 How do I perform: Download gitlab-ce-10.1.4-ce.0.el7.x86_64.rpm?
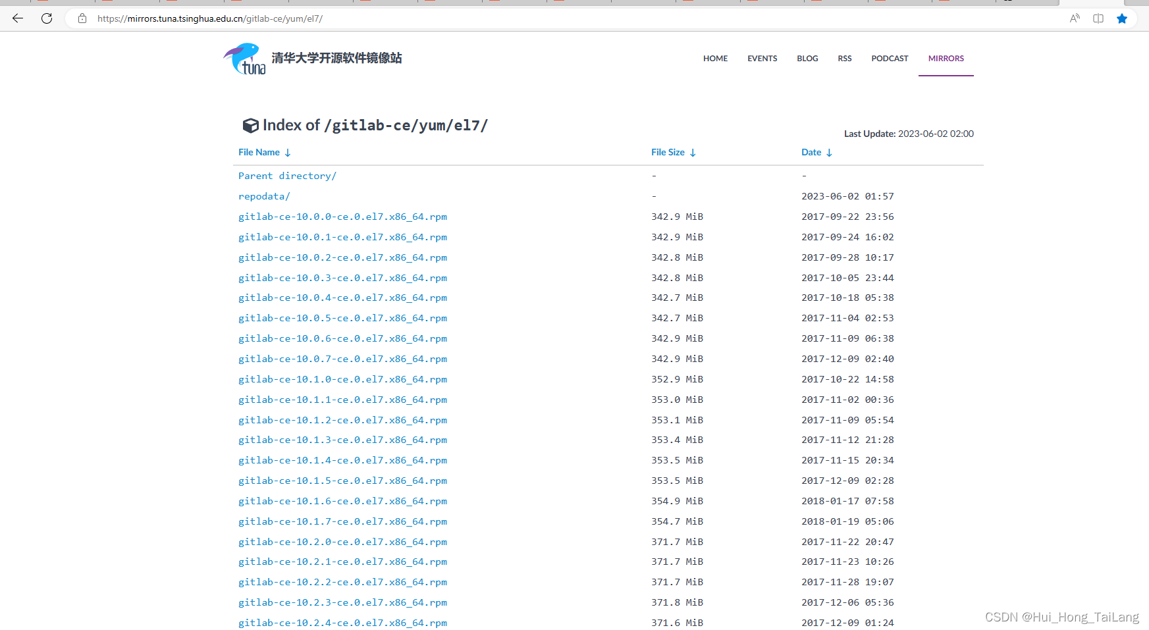coord(342,460)
